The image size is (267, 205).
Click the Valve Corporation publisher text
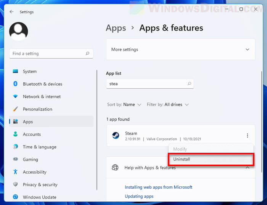[x=162, y=139]
